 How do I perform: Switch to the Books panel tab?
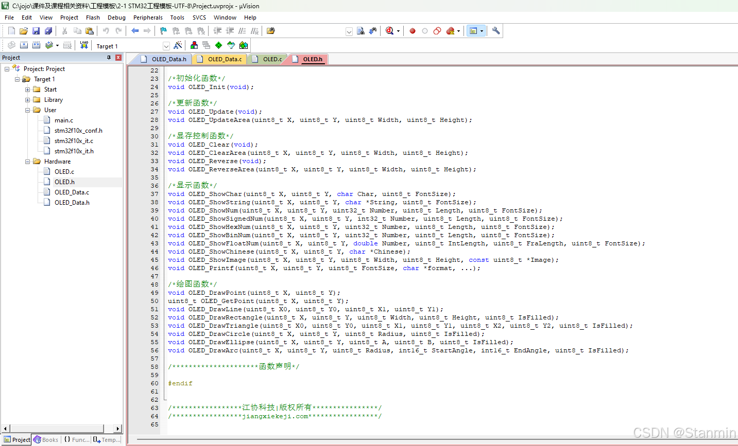point(46,440)
